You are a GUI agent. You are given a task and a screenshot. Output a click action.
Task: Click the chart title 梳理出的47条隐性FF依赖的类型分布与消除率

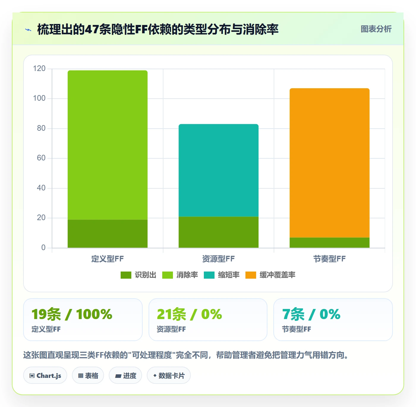click(x=158, y=29)
